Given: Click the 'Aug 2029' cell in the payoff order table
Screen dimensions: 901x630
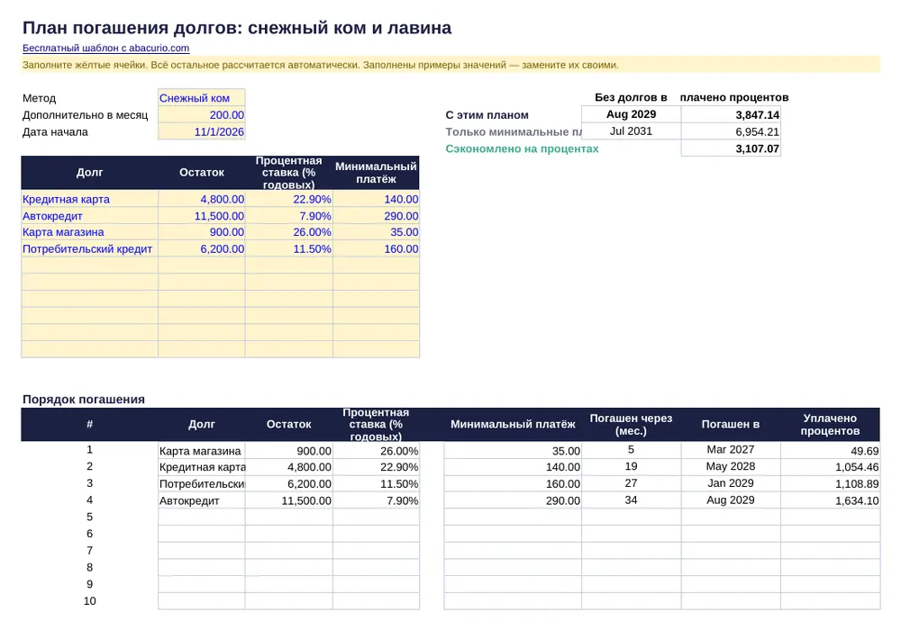Looking at the screenshot, I should coord(731,500).
